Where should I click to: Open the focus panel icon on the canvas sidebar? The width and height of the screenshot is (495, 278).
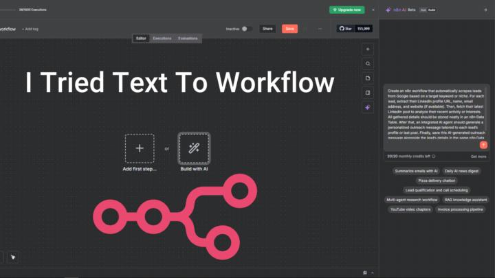point(368,93)
